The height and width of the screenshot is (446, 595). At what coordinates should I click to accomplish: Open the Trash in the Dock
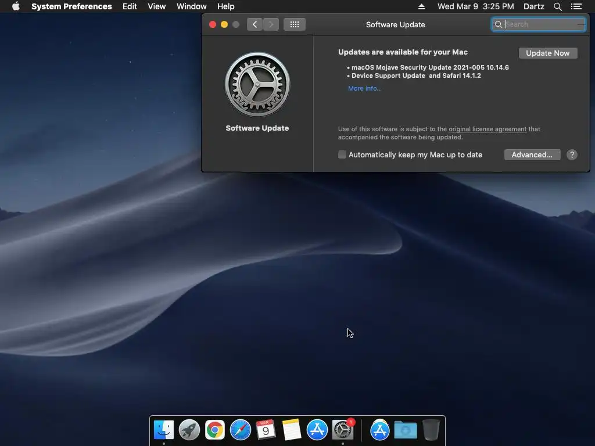point(431,430)
